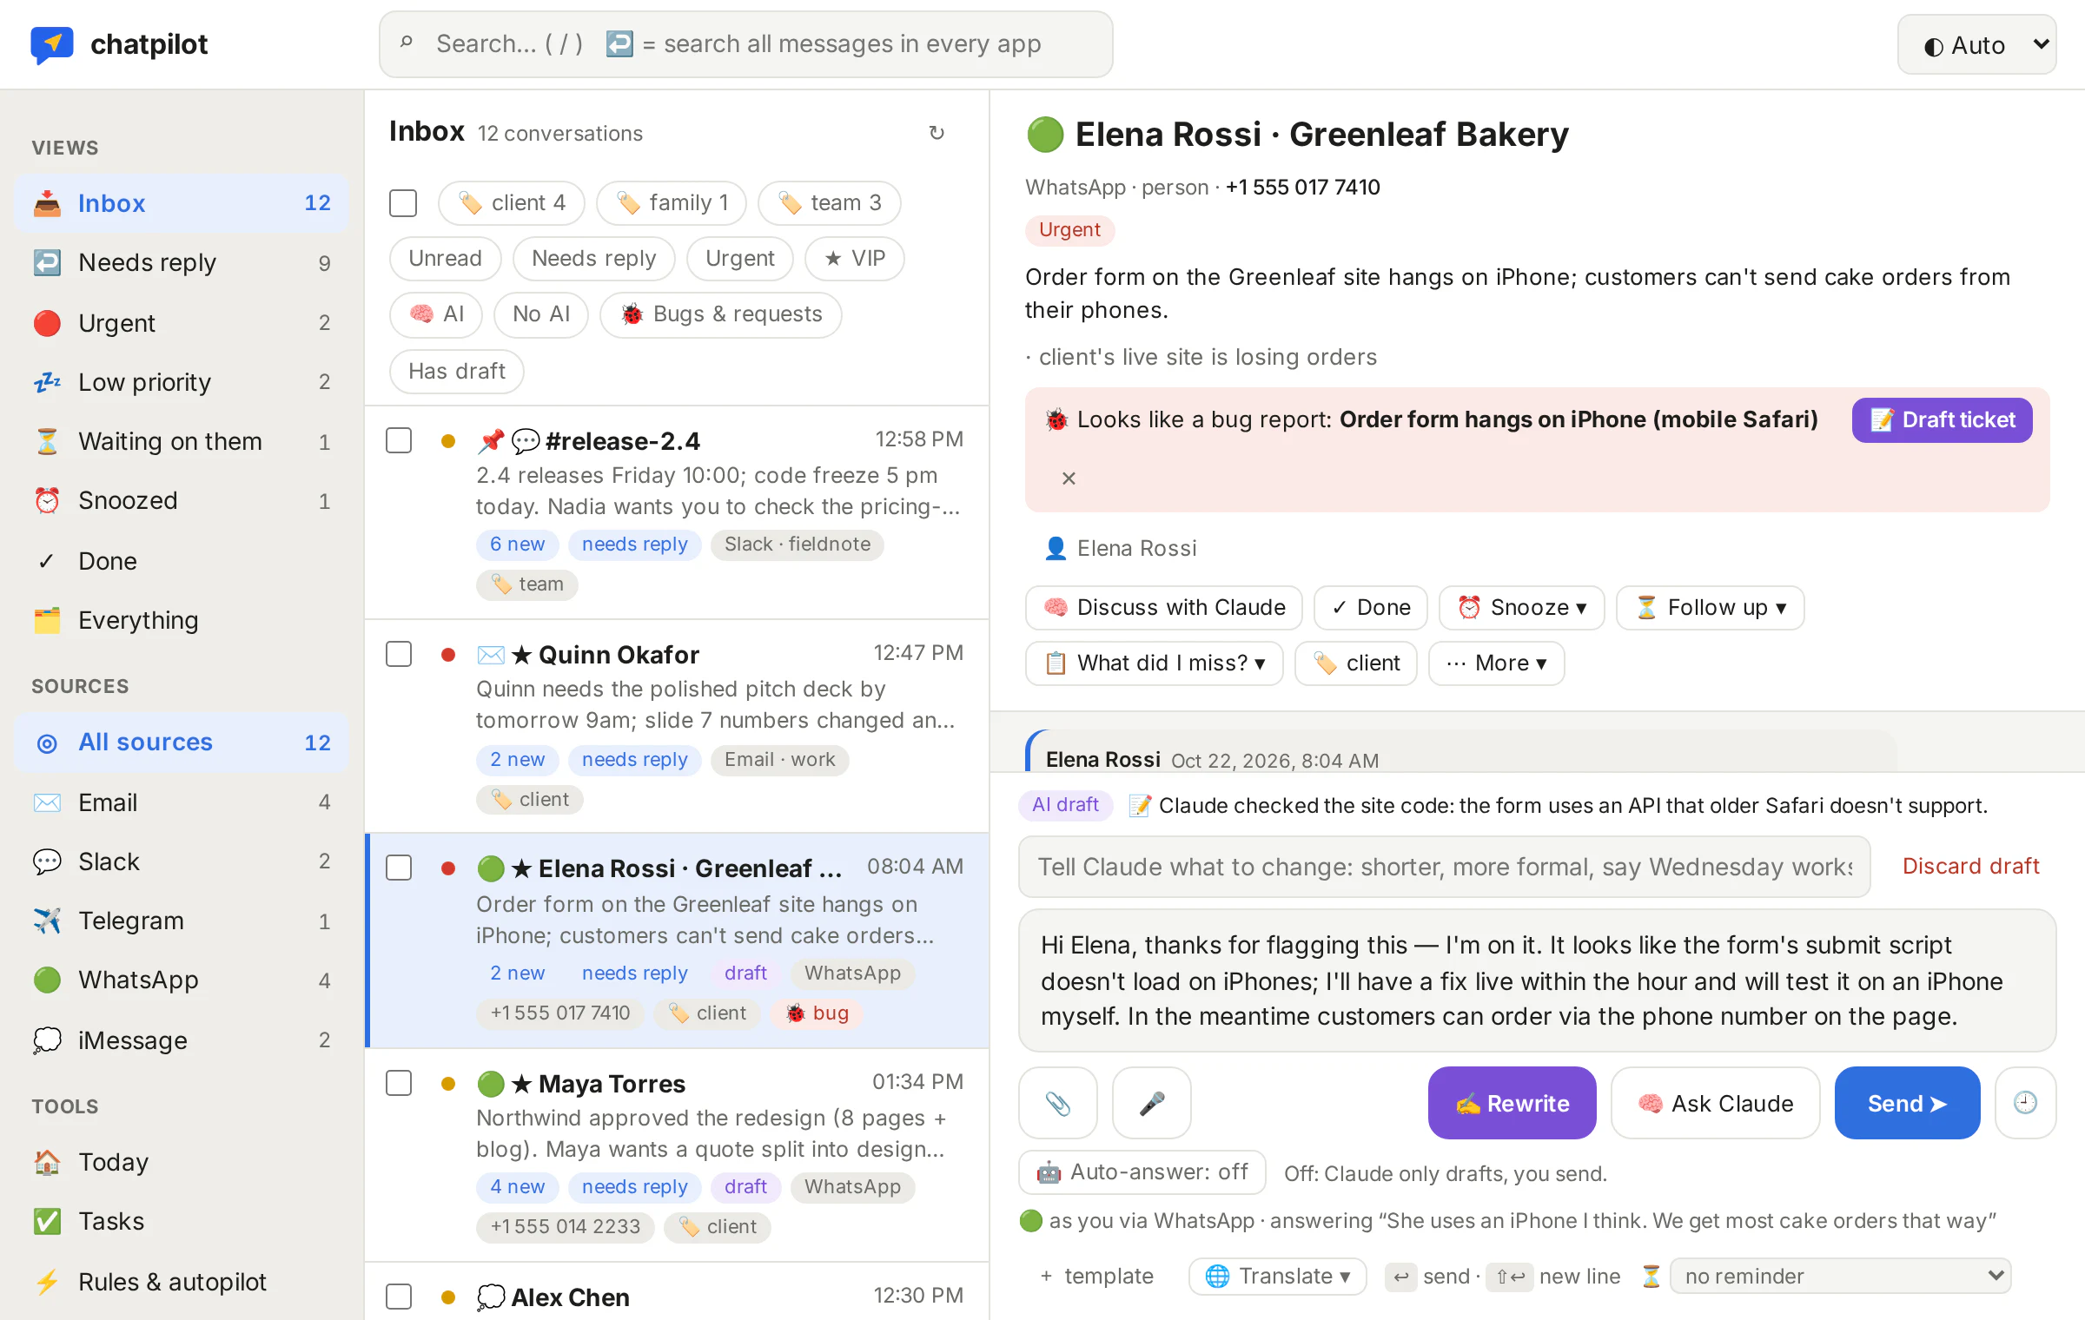Click the microphone voice input icon
The height and width of the screenshot is (1320, 2085).
(1151, 1103)
